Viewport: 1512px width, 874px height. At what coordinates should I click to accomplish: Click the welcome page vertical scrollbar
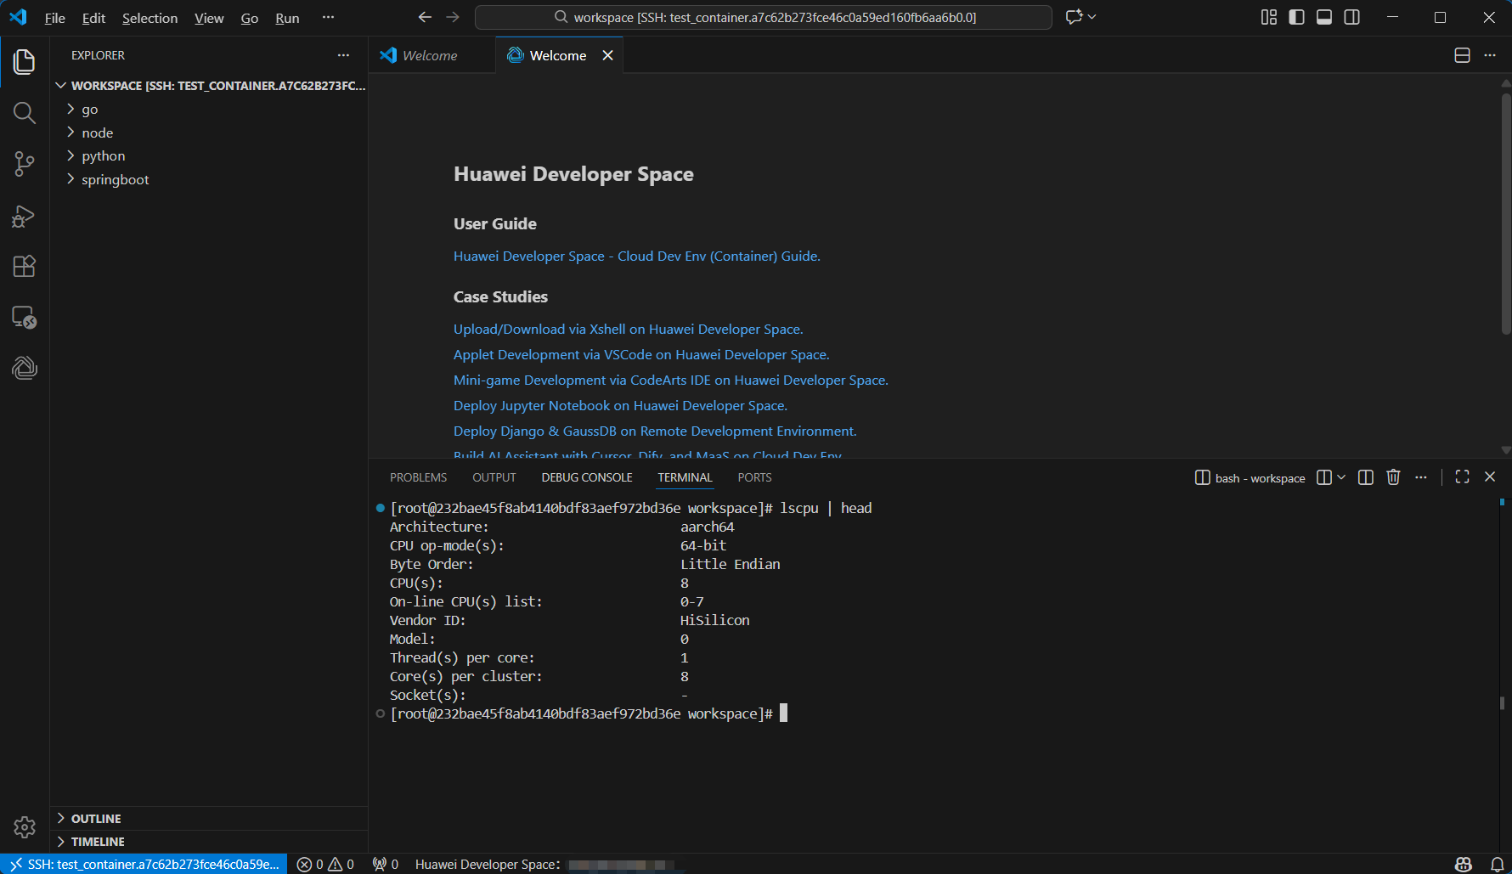click(1506, 212)
